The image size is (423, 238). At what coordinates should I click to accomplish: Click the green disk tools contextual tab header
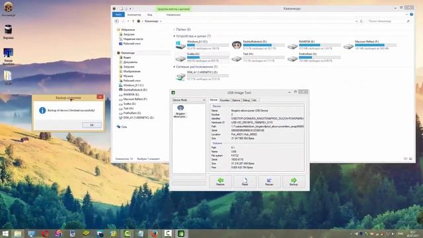[173, 9]
